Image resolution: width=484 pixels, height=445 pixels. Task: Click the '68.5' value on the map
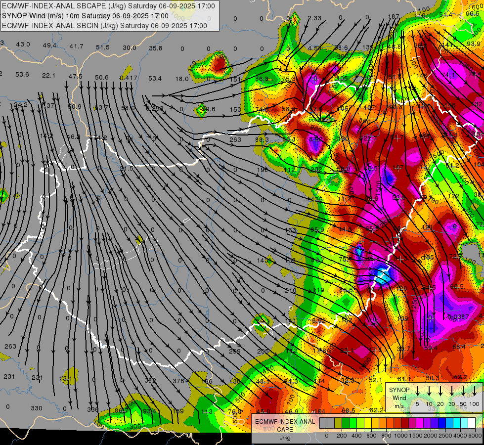click(x=349, y=410)
